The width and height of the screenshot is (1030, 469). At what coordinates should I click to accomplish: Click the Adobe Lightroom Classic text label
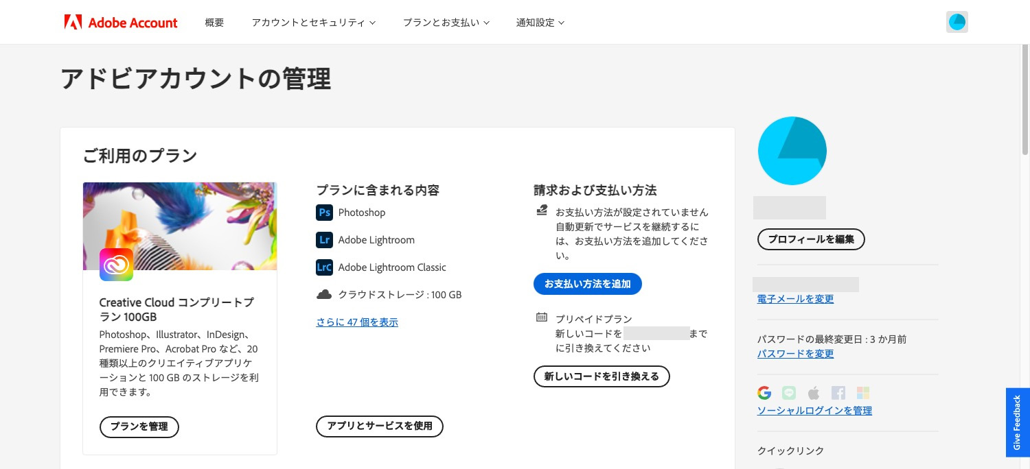(392, 267)
